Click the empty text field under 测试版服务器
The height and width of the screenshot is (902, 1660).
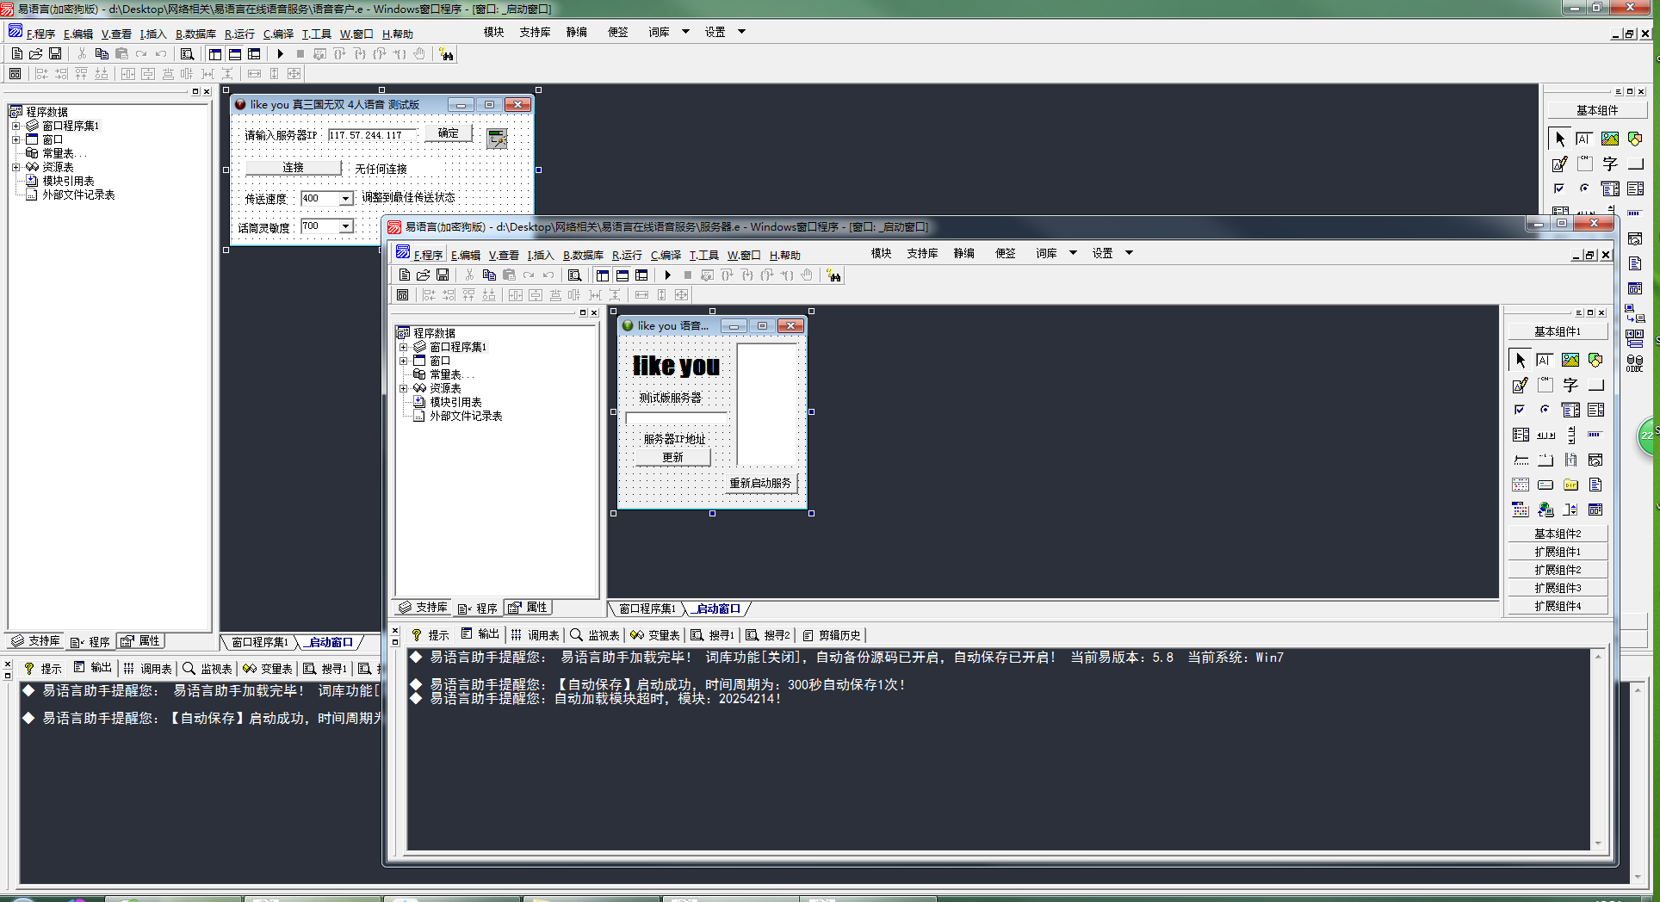tap(677, 418)
